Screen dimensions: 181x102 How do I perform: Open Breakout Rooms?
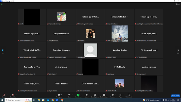[x=104, y=95]
